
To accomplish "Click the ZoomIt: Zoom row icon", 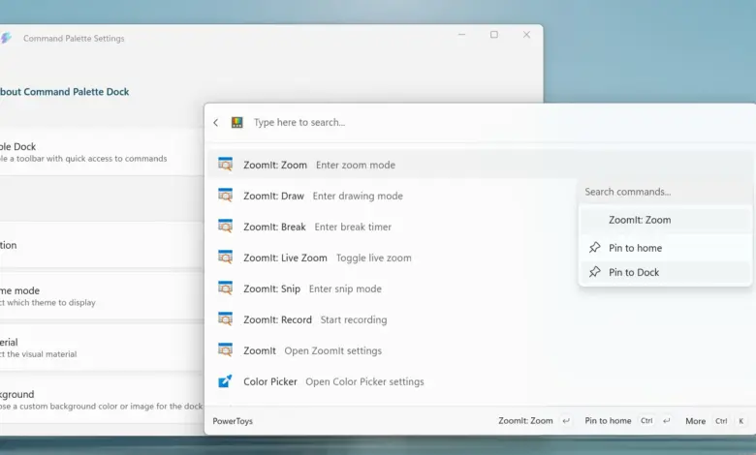I will click(x=225, y=165).
